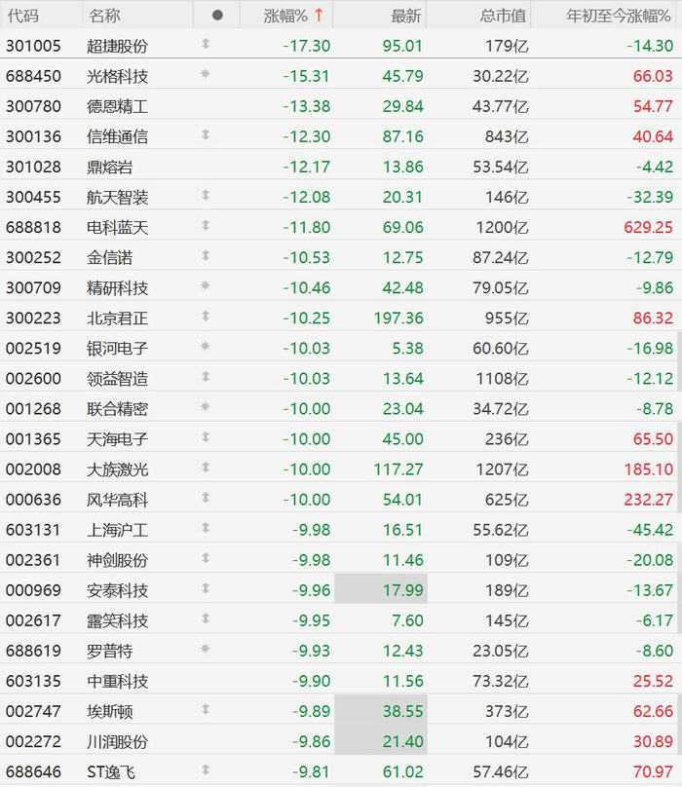Open stock 北京君正 by its name
The image size is (682, 787).
click(x=117, y=319)
